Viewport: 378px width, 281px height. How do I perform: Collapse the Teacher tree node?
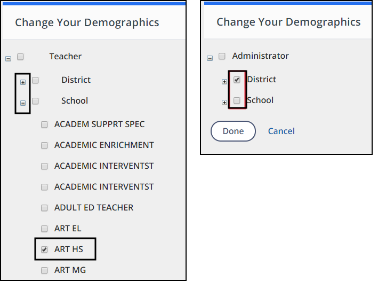8,58
